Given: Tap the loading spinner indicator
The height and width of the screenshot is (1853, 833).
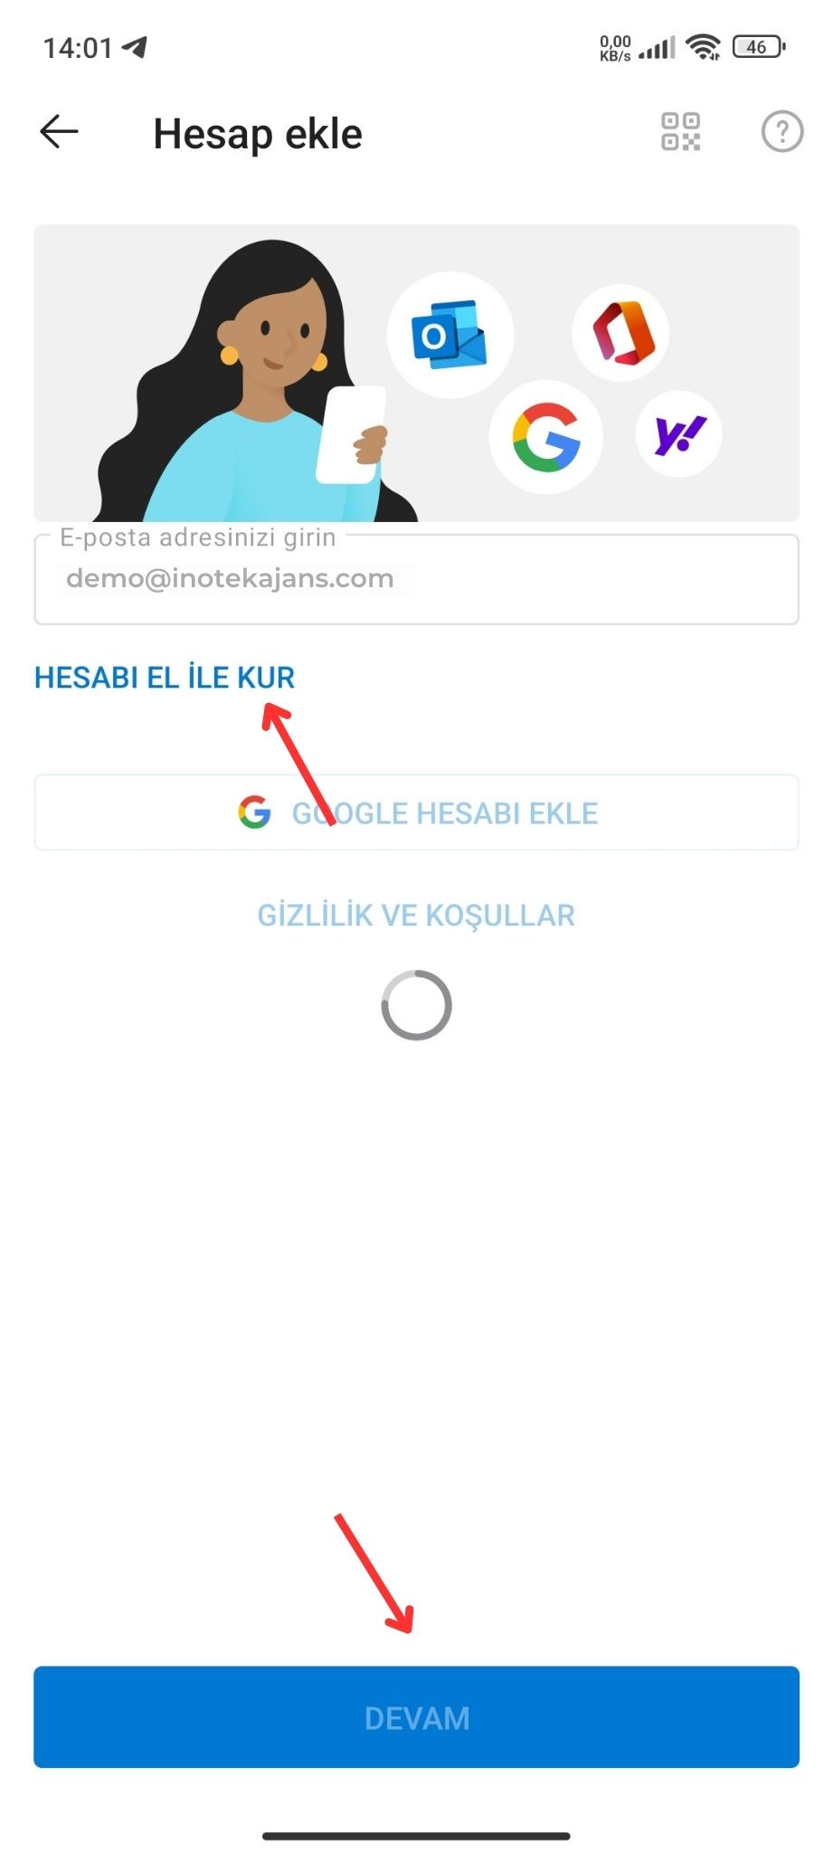Looking at the screenshot, I should click(x=416, y=1005).
